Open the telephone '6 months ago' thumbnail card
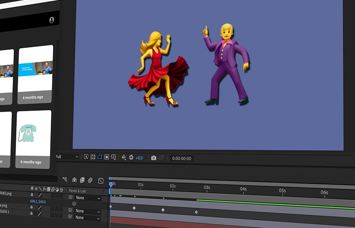This screenshot has width=355, height=228. tap(33, 139)
